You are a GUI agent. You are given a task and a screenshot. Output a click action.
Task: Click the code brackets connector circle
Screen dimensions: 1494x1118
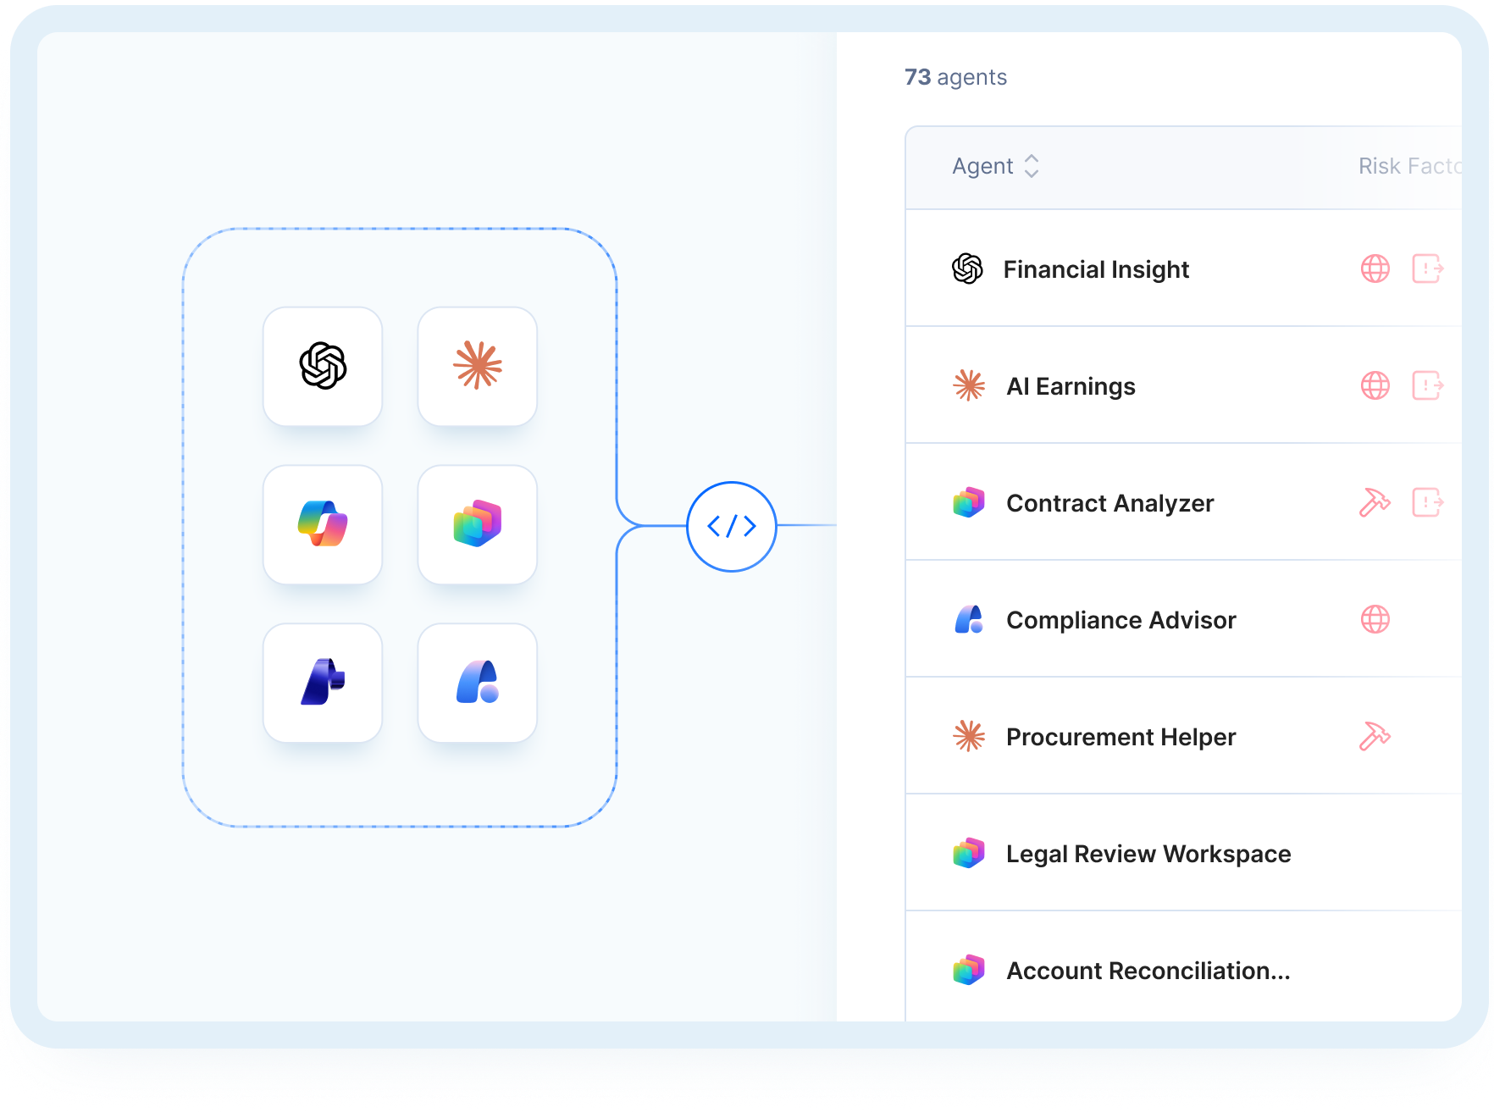tap(732, 526)
